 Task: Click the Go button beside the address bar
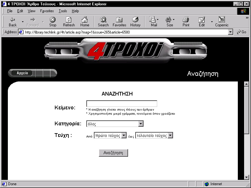click(x=242, y=32)
